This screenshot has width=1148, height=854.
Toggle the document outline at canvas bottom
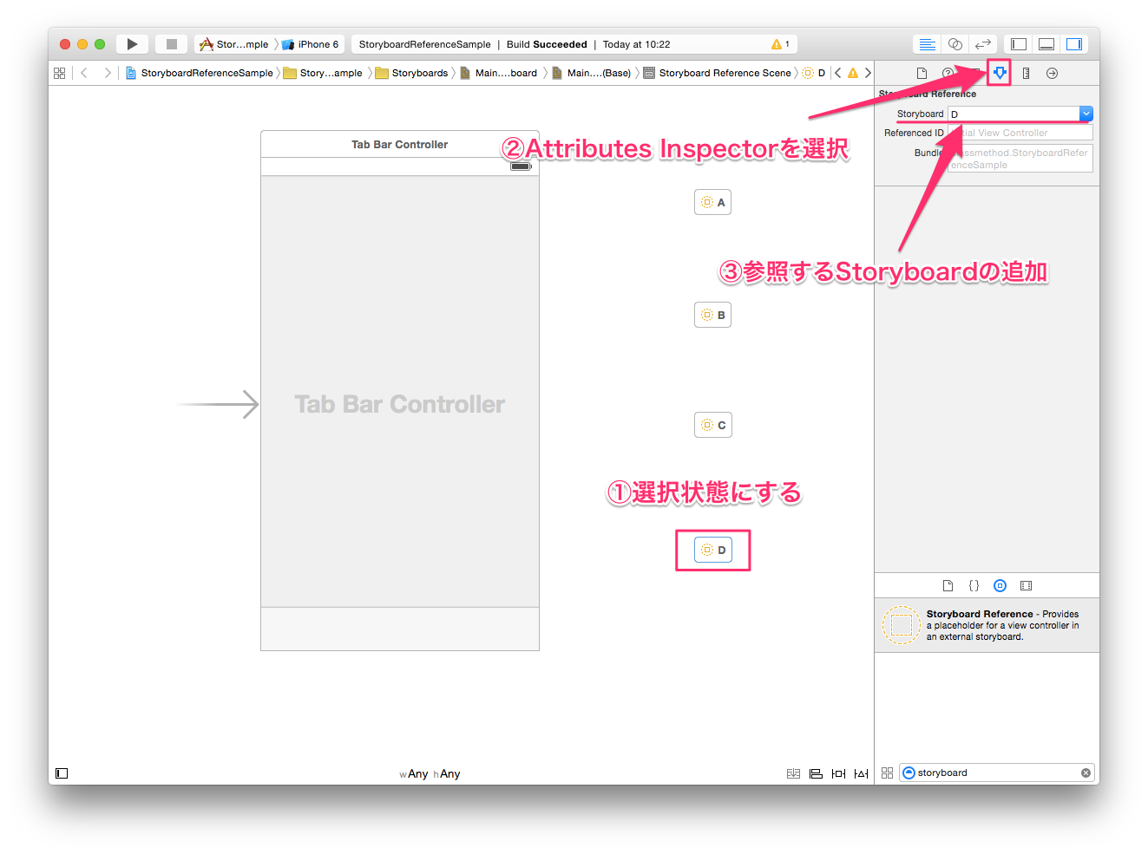point(62,773)
